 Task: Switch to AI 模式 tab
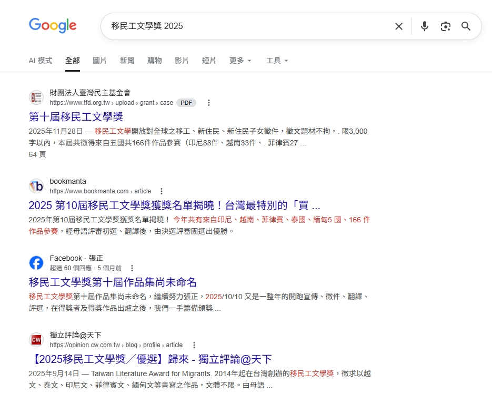(x=41, y=61)
